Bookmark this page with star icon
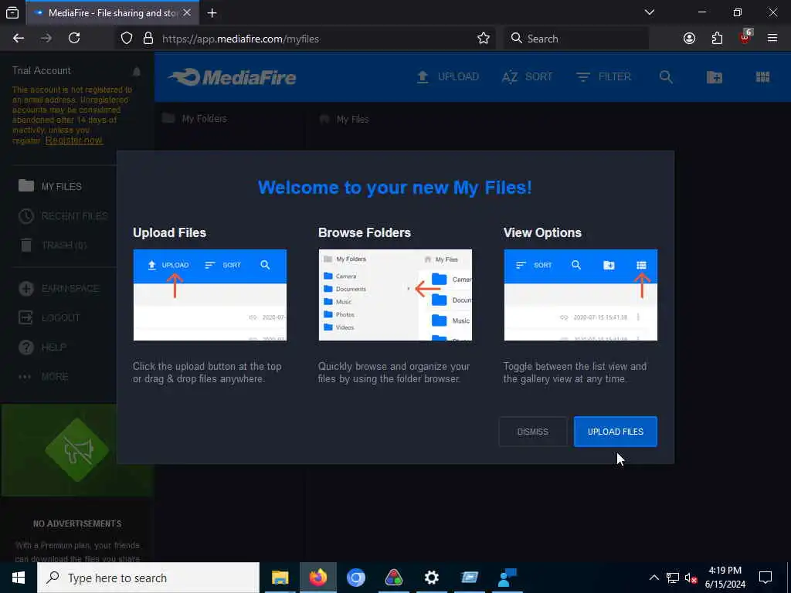Image resolution: width=791 pixels, height=593 pixels. (484, 39)
